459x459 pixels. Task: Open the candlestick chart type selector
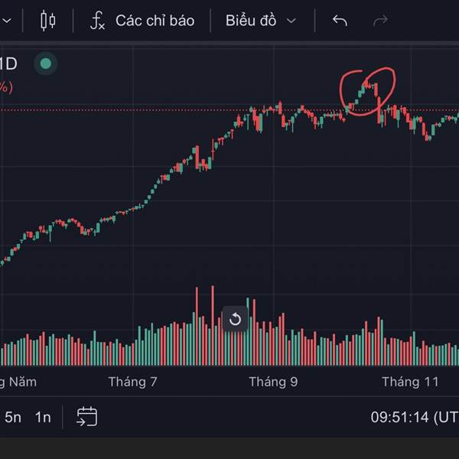click(x=47, y=21)
